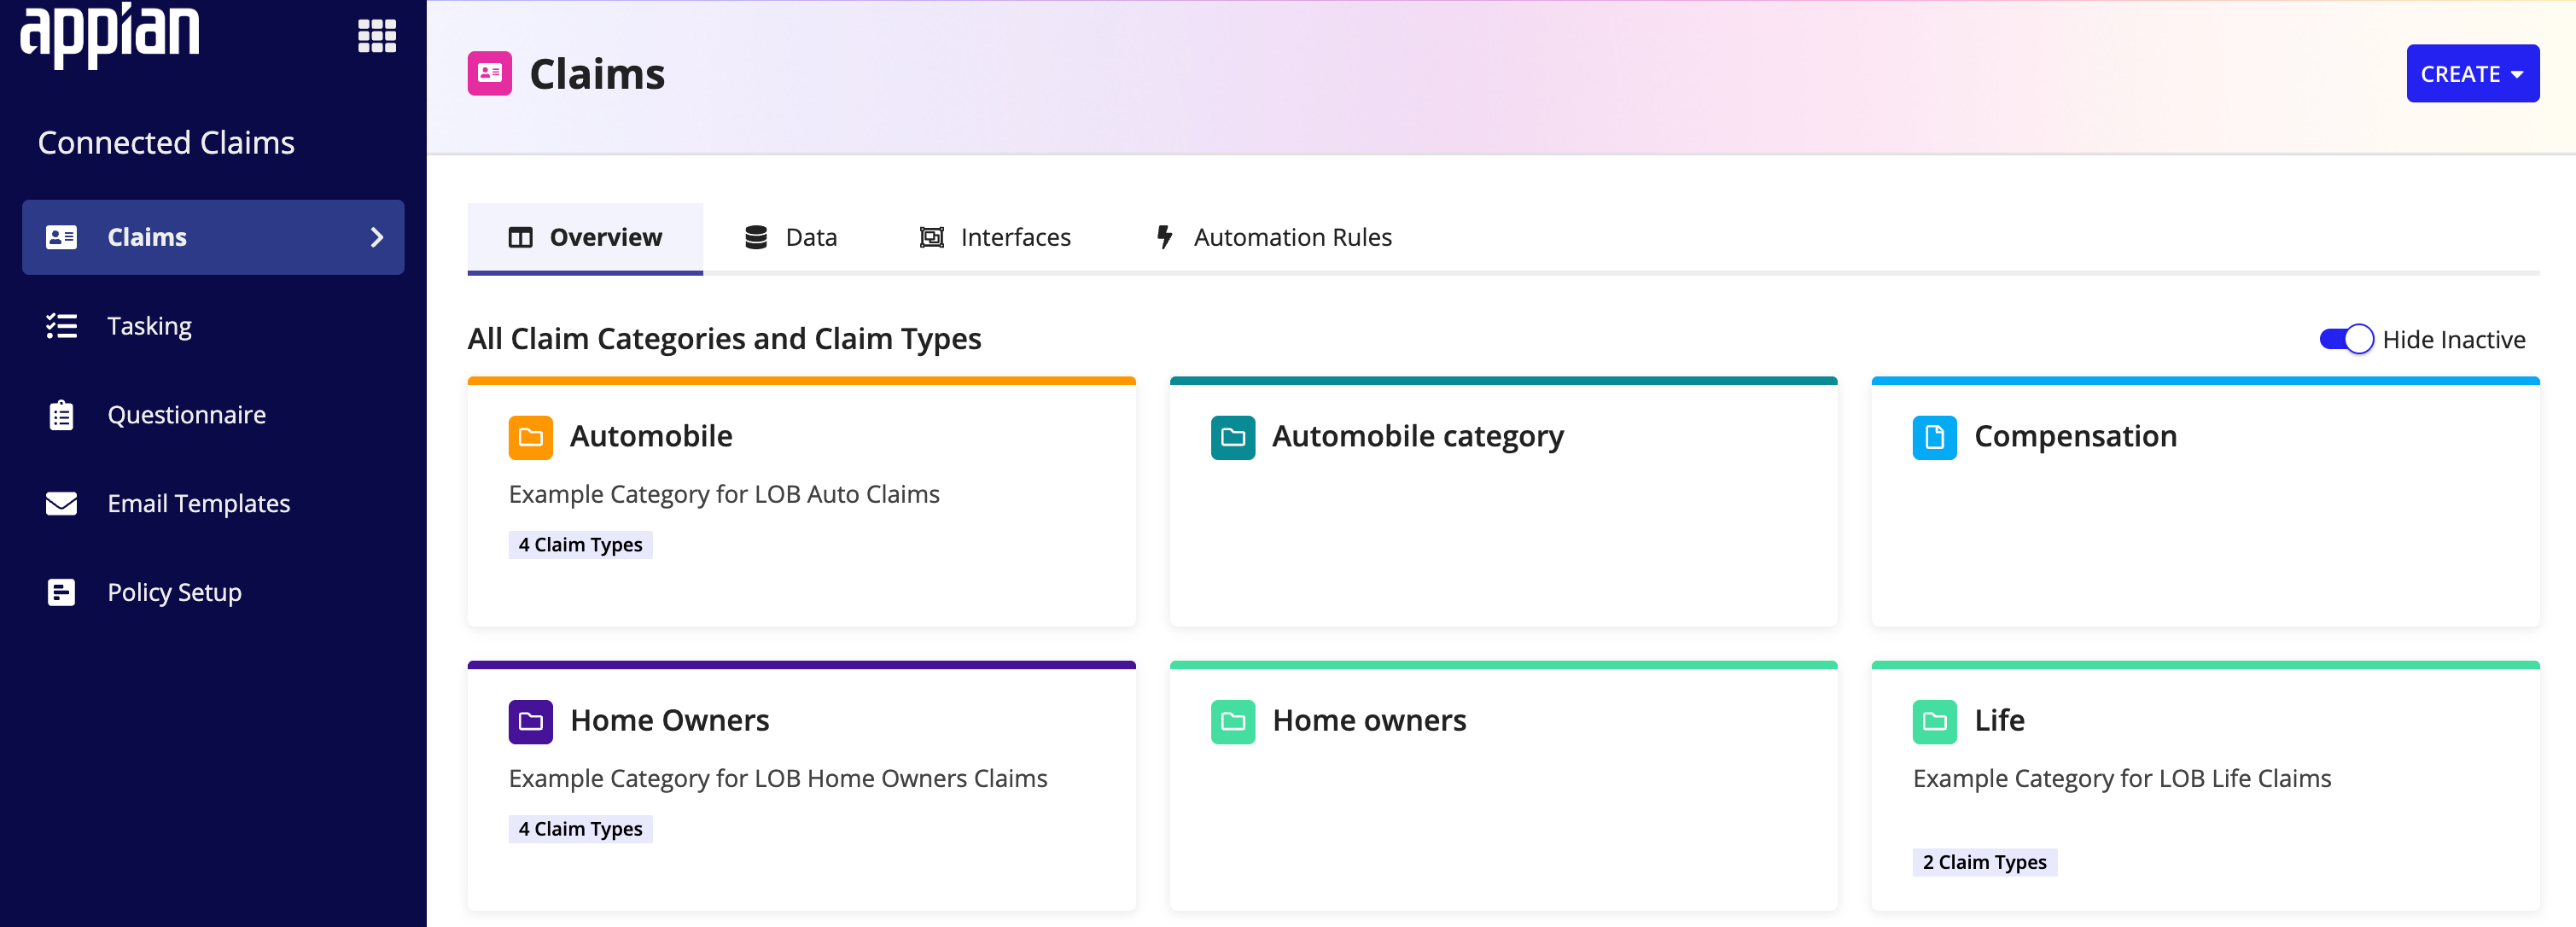Open the apps grid launcher icon
Image resolution: width=2576 pixels, height=927 pixels.
[x=377, y=36]
